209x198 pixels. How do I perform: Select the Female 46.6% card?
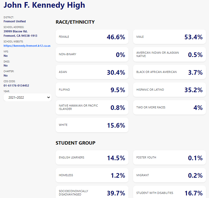tap(92, 37)
